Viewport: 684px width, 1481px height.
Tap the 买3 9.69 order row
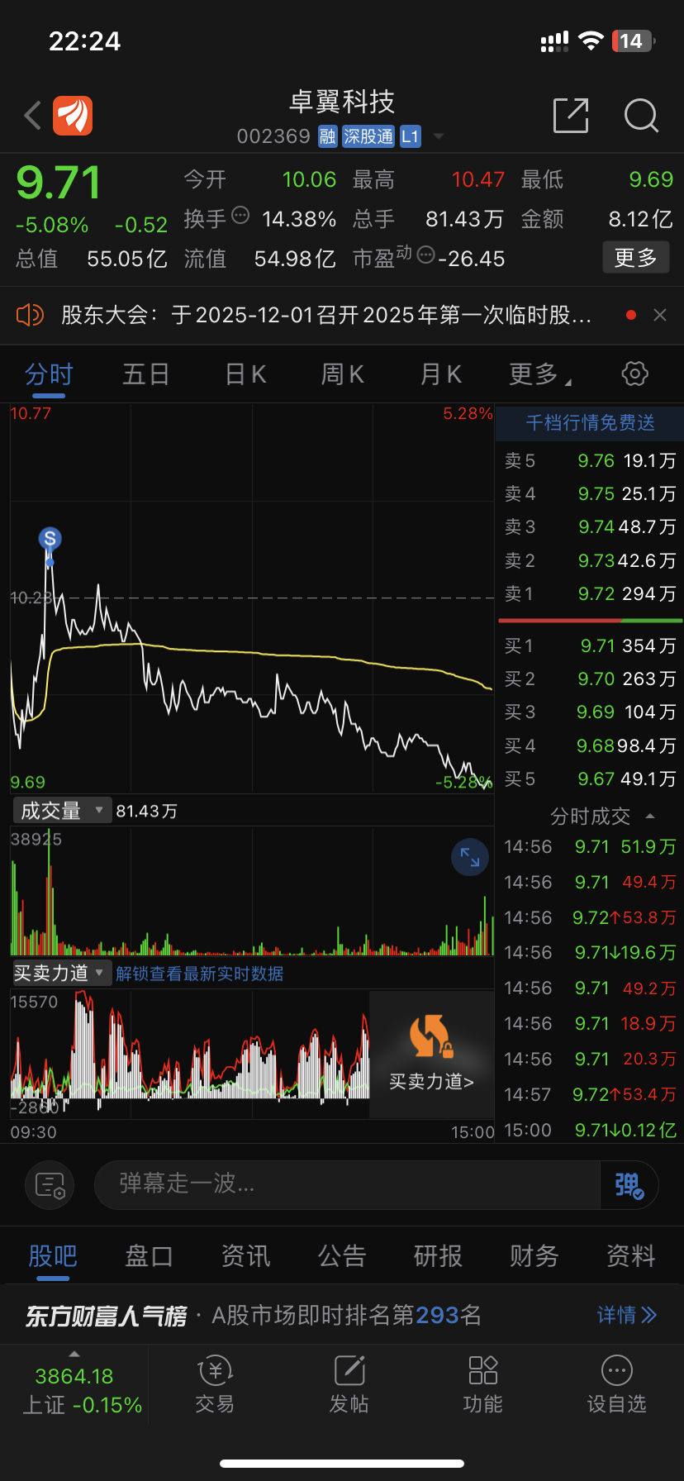590,712
